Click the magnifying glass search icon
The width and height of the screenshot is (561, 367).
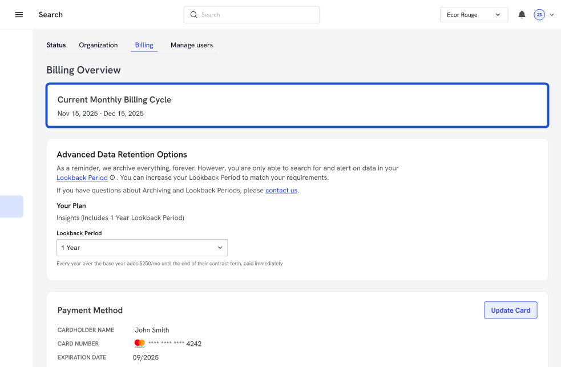(x=194, y=15)
